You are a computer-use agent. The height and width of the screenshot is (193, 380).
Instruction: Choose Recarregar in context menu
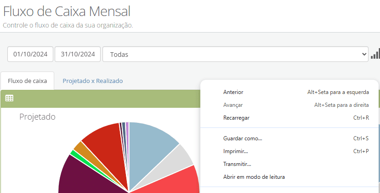point(289,118)
